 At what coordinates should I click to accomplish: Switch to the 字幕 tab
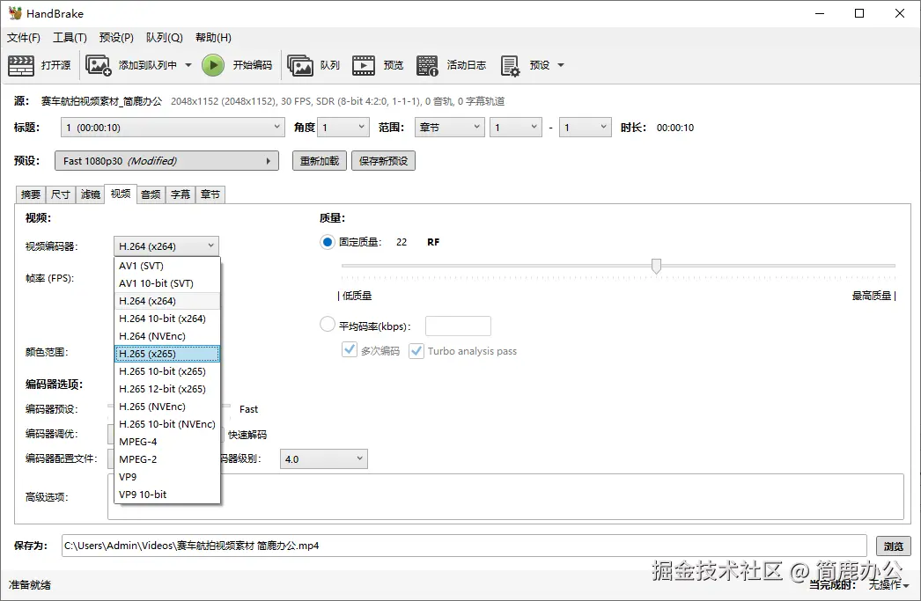[181, 194]
